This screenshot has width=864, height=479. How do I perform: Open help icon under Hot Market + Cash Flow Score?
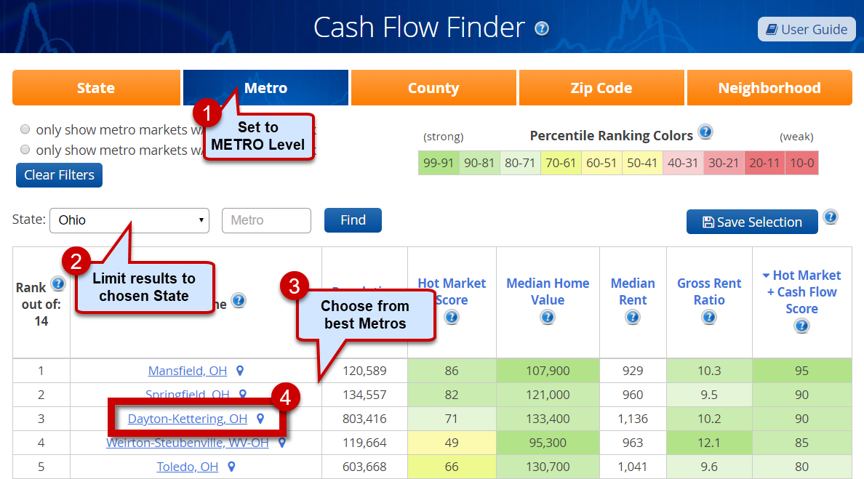pyautogui.click(x=801, y=326)
